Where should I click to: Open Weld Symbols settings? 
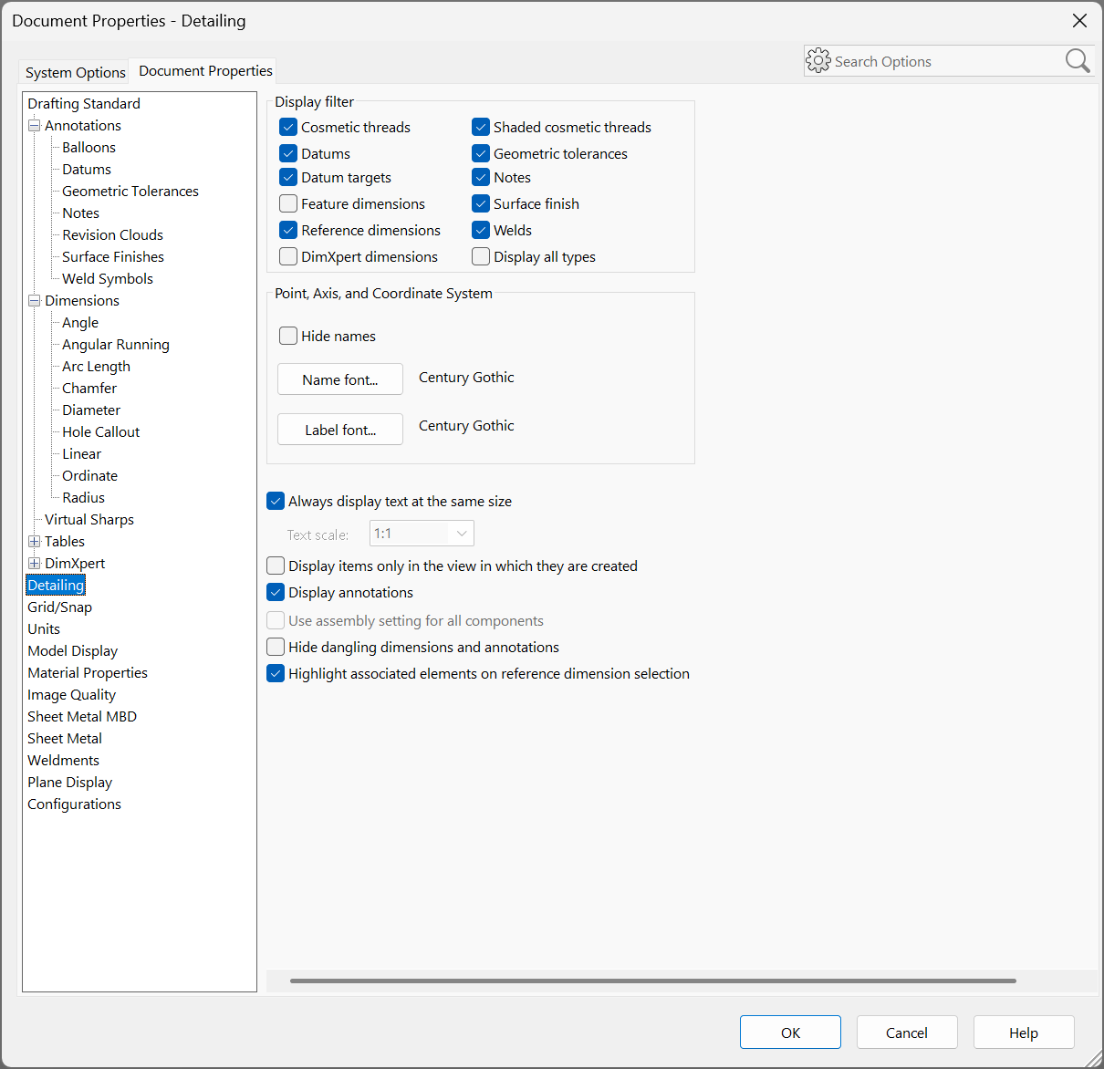point(108,279)
